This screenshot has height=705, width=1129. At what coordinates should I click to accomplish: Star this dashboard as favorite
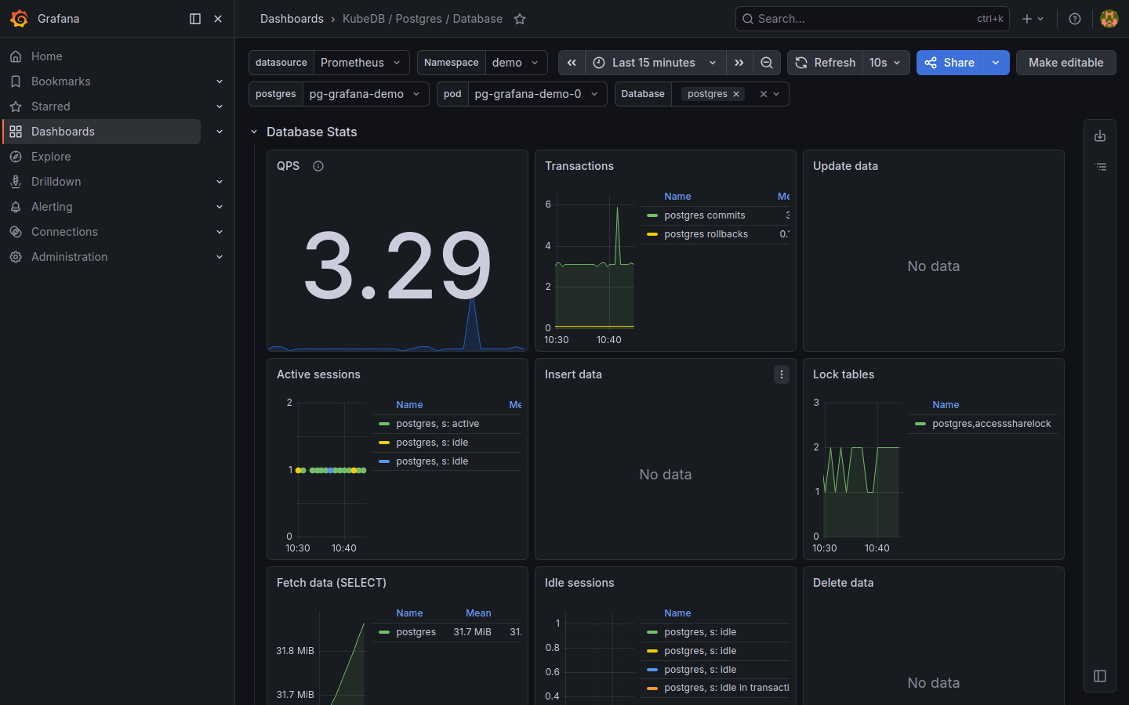point(520,19)
